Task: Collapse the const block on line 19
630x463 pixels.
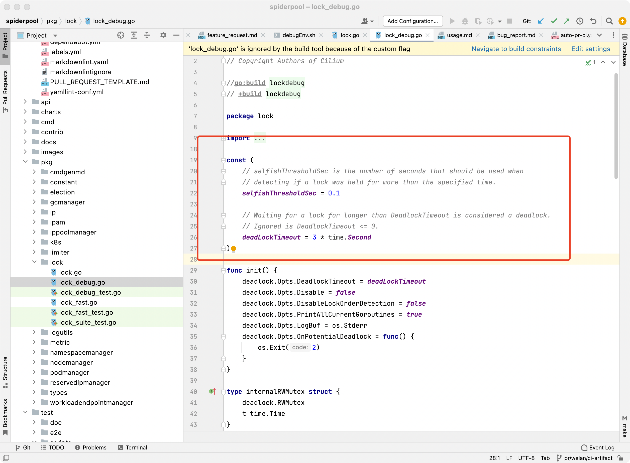Action: click(223, 160)
